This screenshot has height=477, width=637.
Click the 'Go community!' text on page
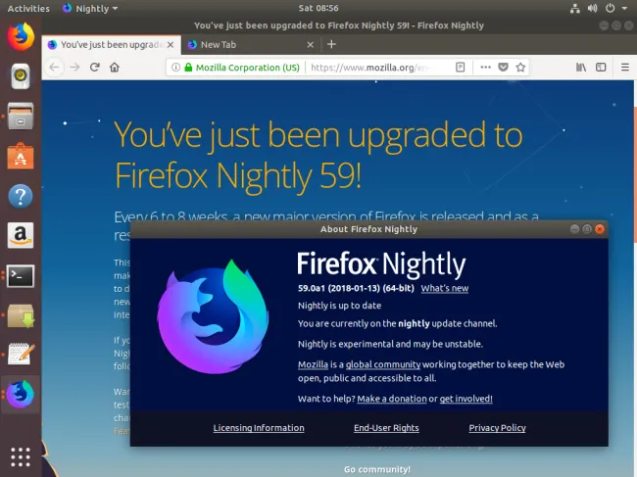pos(377,469)
